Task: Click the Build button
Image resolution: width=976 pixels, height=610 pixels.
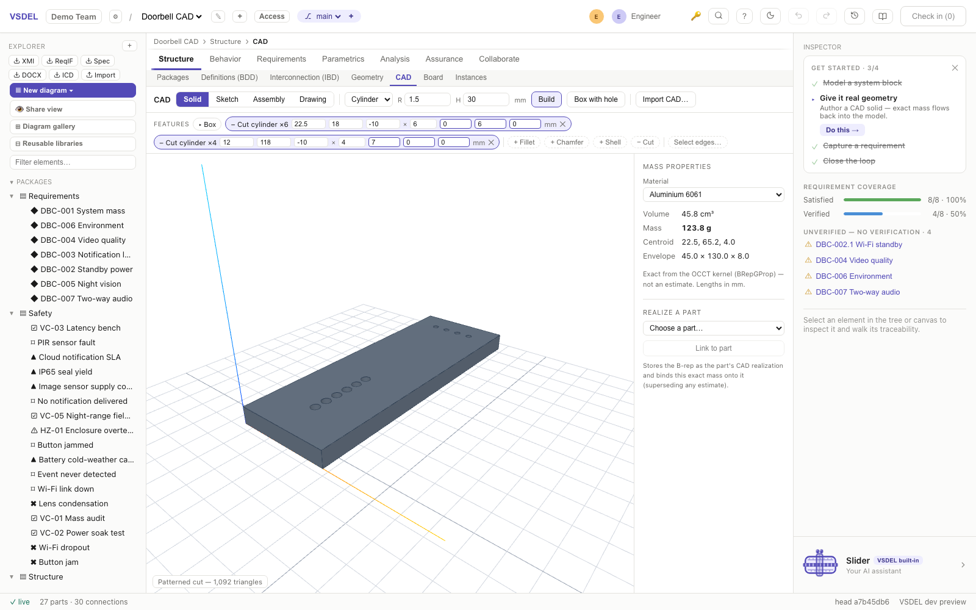Action: click(x=547, y=99)
